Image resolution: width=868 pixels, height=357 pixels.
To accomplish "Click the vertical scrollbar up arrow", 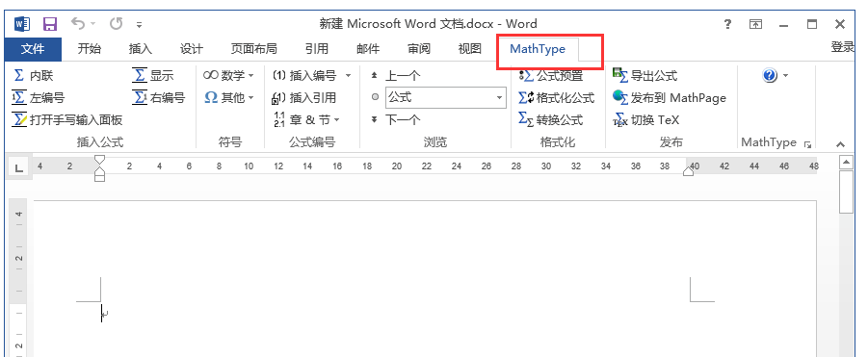I will coord(846,163).
